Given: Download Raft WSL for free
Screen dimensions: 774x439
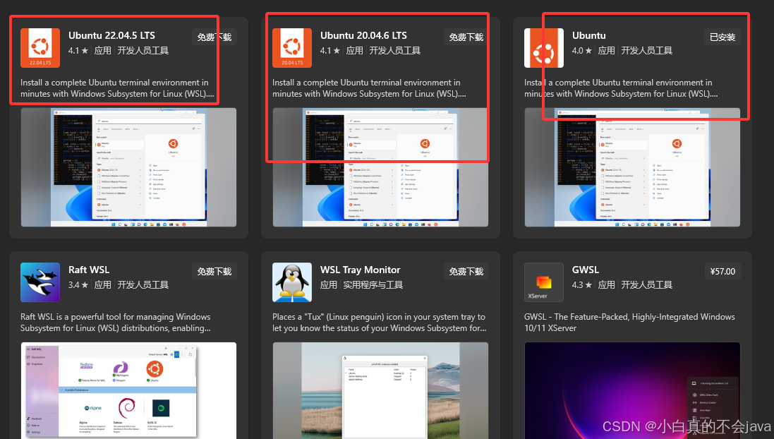Looking at the screenshot, I should coord(214,271).
